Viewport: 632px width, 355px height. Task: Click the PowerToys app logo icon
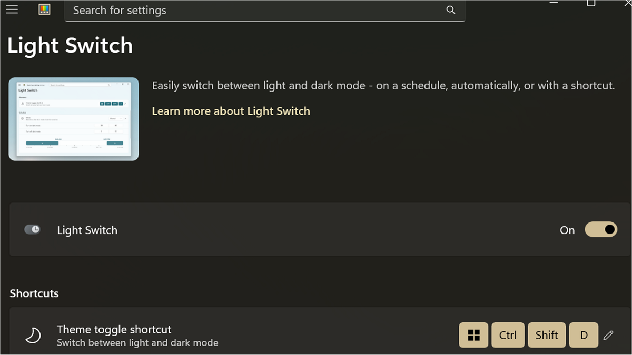point(44,9)
